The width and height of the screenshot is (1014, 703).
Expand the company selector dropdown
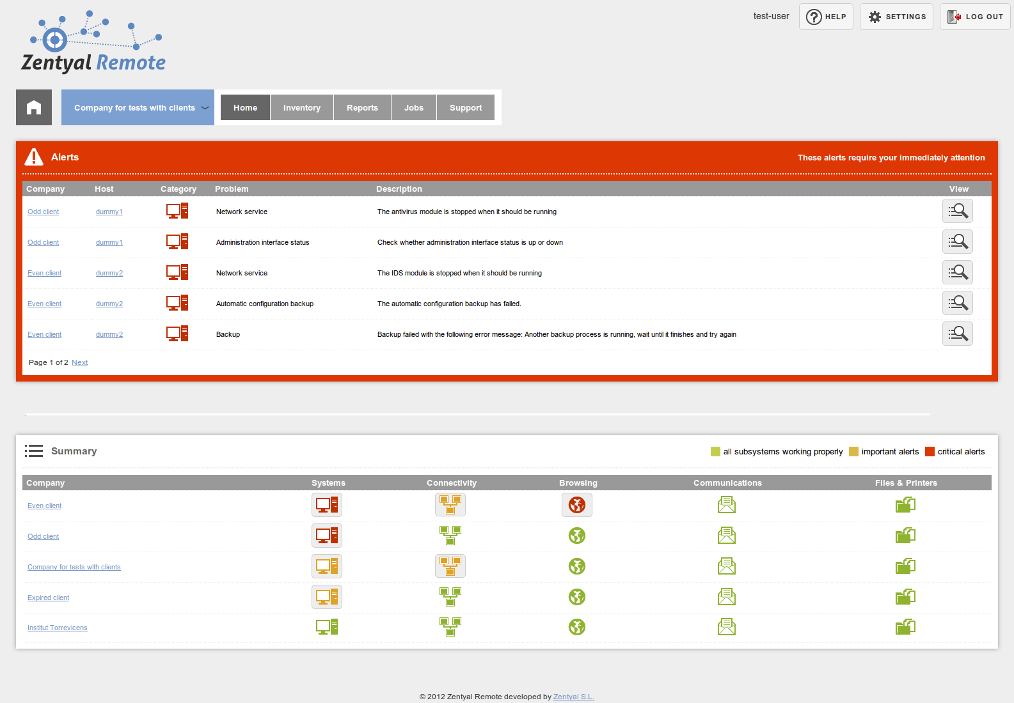tap(138, 107)
